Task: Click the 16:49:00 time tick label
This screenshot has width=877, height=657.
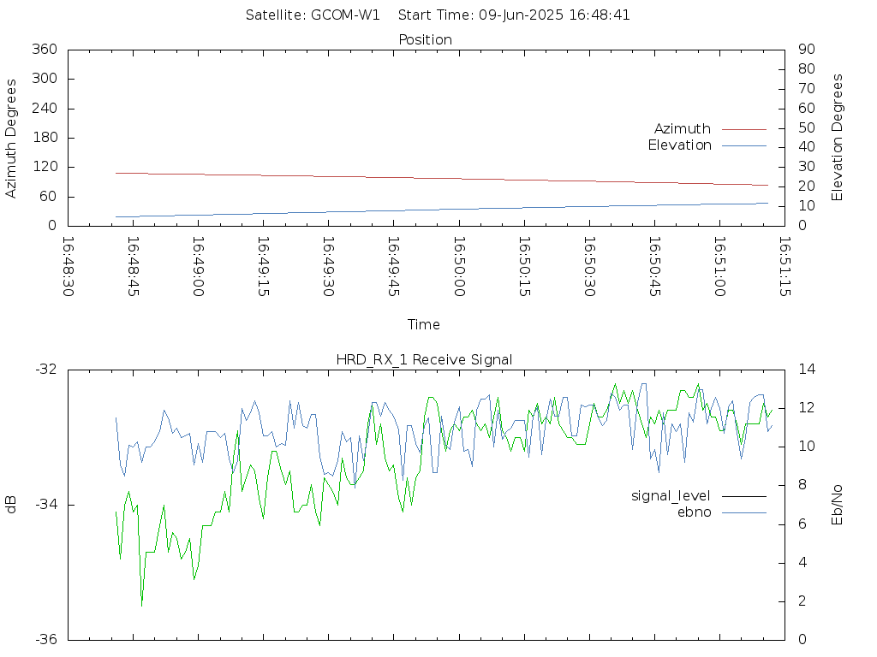Action: (199, 267)
